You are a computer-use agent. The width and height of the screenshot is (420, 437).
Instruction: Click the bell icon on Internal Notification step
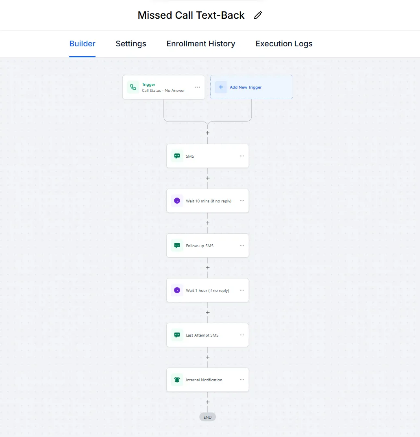[x=177, y=380]
